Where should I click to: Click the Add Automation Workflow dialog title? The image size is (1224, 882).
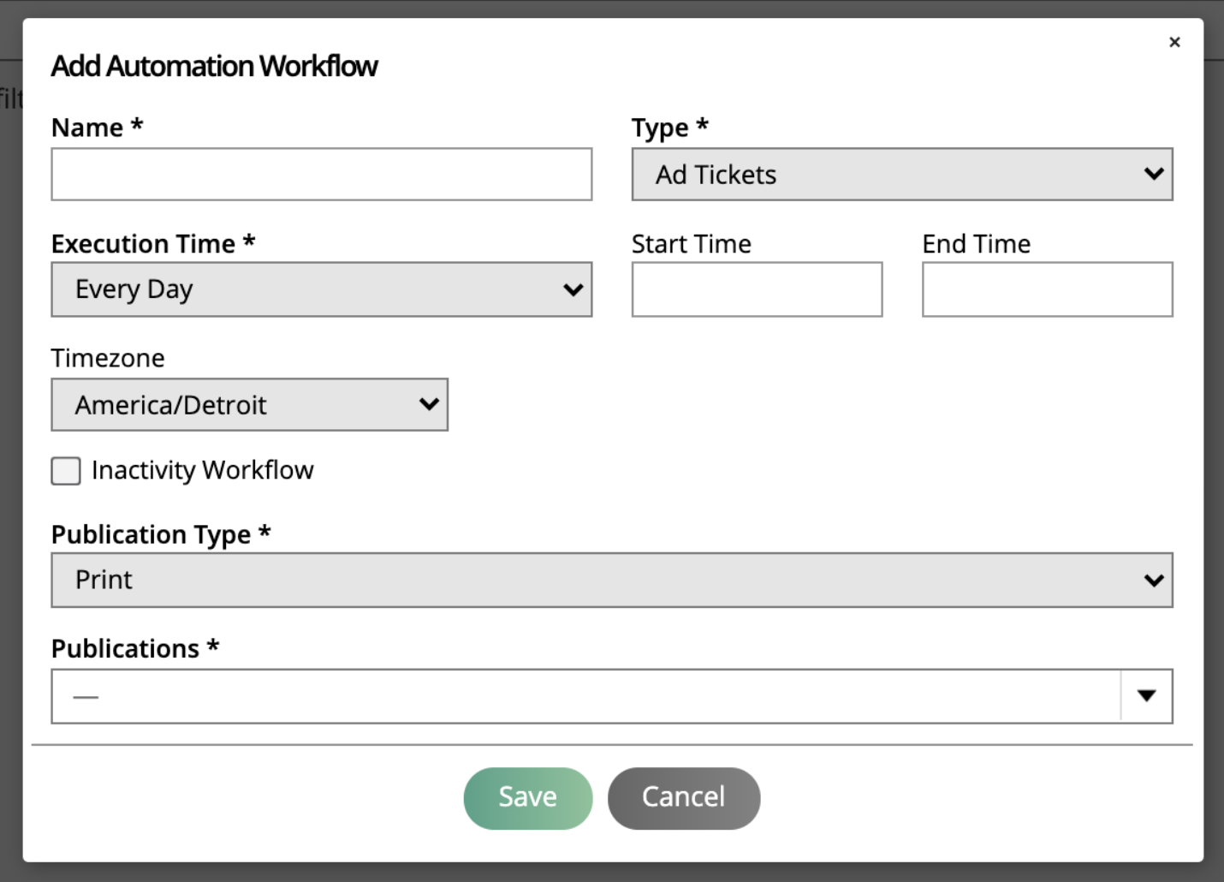tap(215, 66)
